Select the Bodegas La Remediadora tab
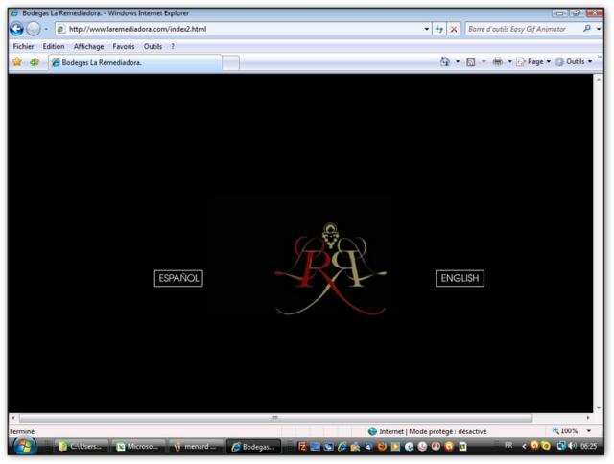The width and height of the screenshot is (614, 464). coord(135,62)
